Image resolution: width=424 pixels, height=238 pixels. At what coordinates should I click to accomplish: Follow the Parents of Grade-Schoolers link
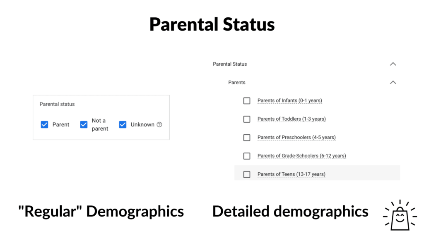pyautogui.click(x=302, y=156)
